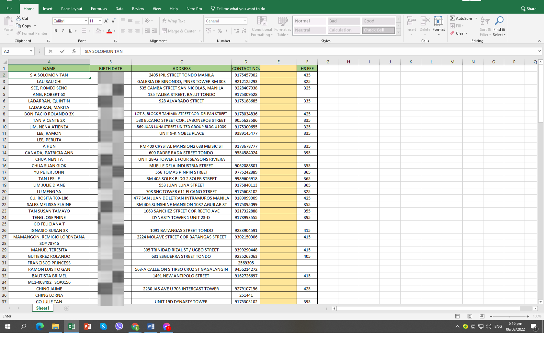The height and width of the screenshot is (340, 544).
Task: Toggle Wrap Text for the cell
Action: tap(174, 21)
